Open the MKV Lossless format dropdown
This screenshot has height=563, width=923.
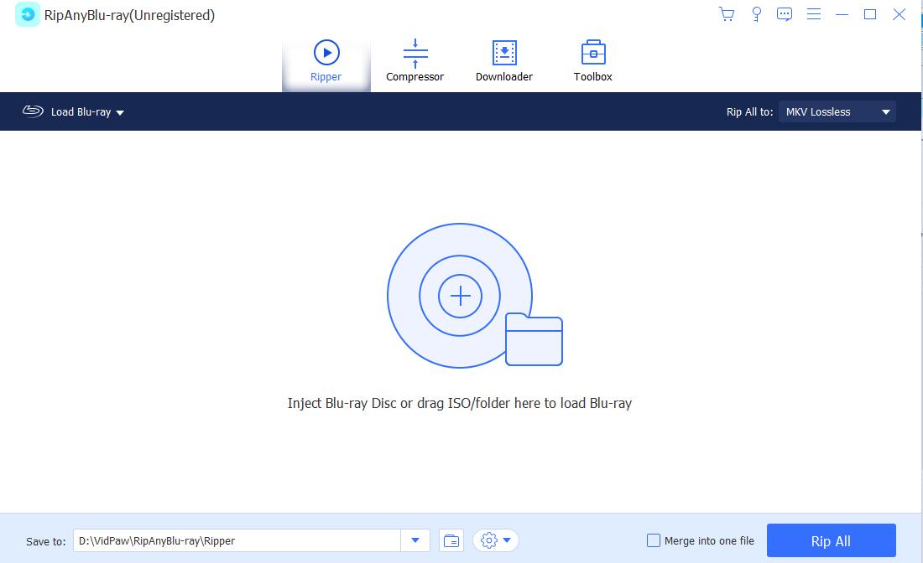click(x=837, y=111)
